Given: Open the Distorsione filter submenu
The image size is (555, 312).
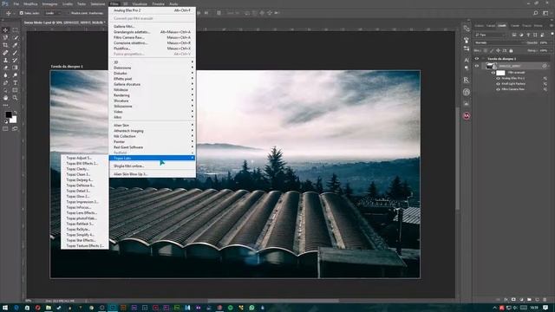Looking at the screenshot, I should point(153,68).
